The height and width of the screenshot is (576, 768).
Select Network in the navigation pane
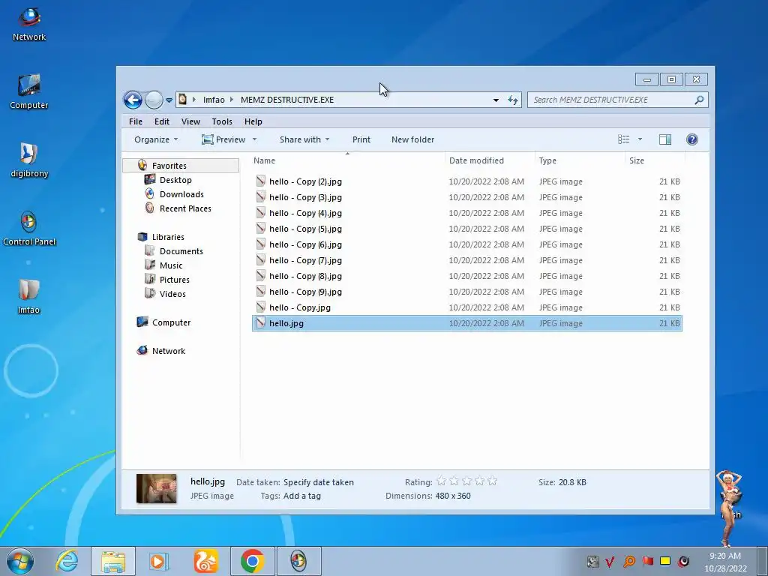[x=169, y=351]
